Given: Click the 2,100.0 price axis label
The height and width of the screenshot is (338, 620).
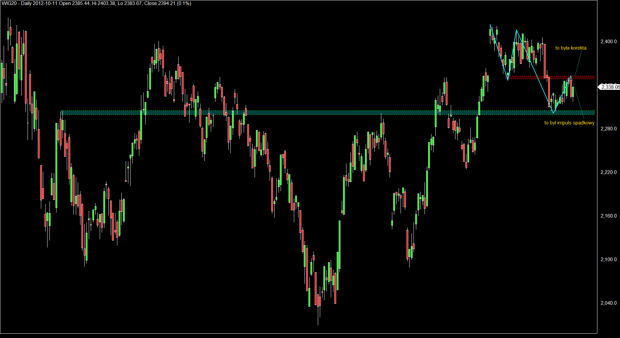Looking at the screenshot, I should (x=609, y=259).
